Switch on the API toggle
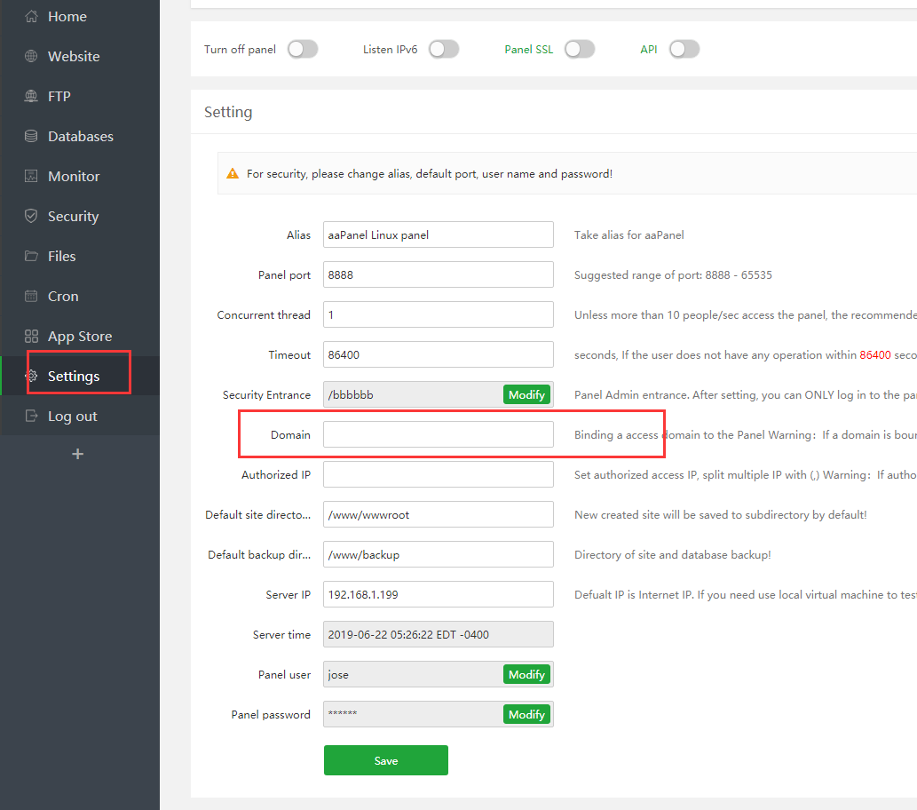The height and width of the screenshot is (810, 917). (684, 49)
